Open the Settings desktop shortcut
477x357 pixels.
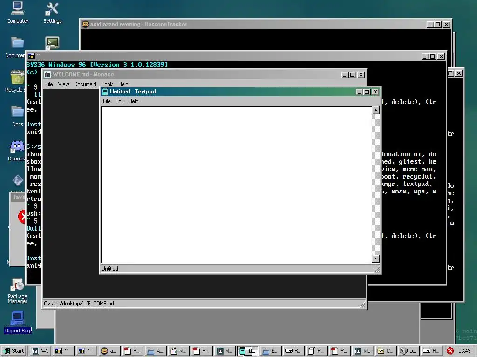click(52, 13)
